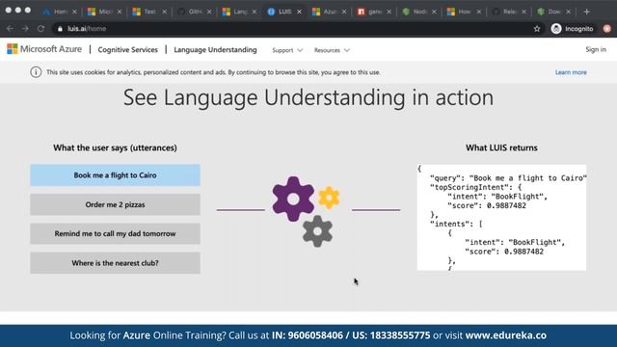Click the 'See Language Understanding in action' heading

(x=308, y=97)
